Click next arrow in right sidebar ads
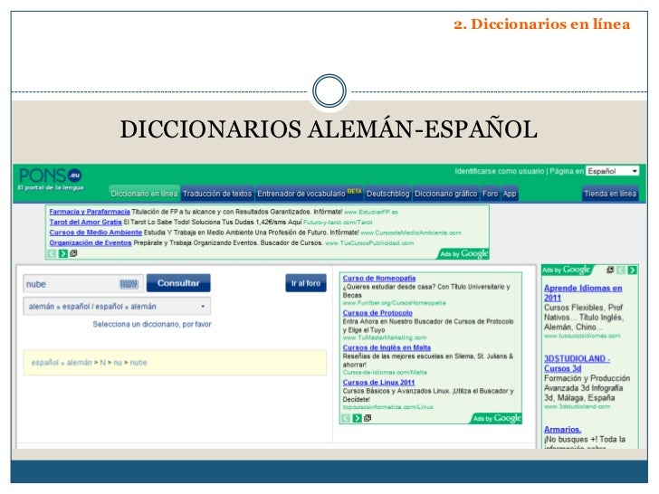 point(633,271)
